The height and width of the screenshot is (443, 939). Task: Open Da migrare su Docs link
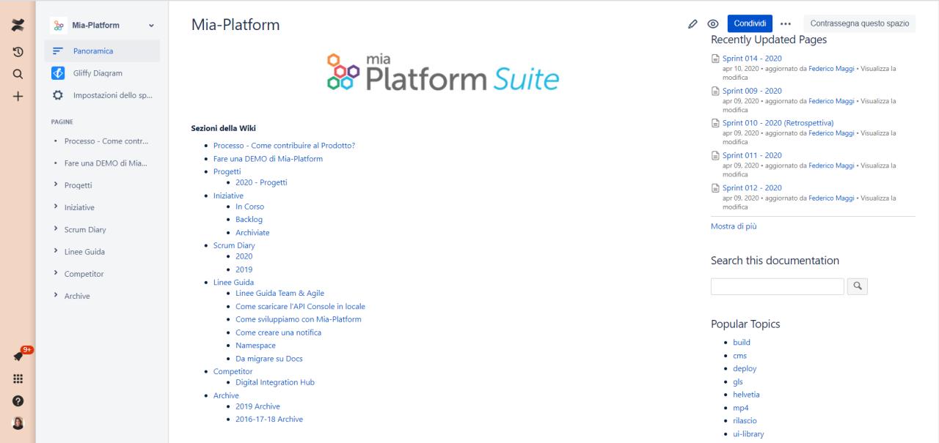pos(269,359)
